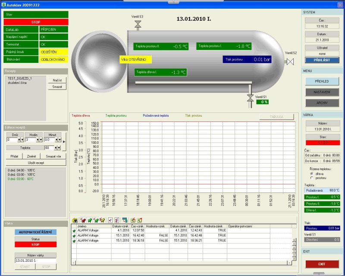Image resolution: width=345 pixels, height=276 pixels.
Task: Click the 'Teplota dřeva' red legend label
Action: [x=81, y=115]
